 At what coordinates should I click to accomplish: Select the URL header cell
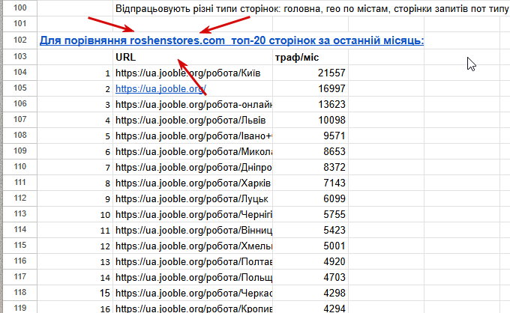(193, 57)
